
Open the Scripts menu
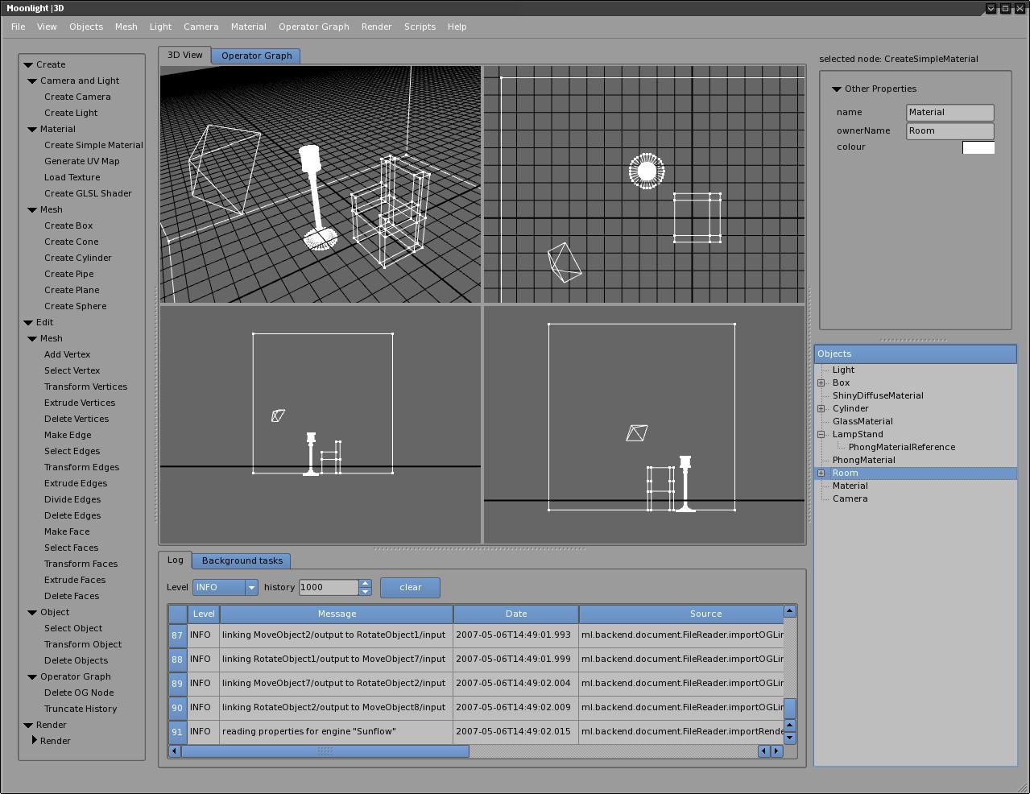pyautogui.click(x=420, y=27)
